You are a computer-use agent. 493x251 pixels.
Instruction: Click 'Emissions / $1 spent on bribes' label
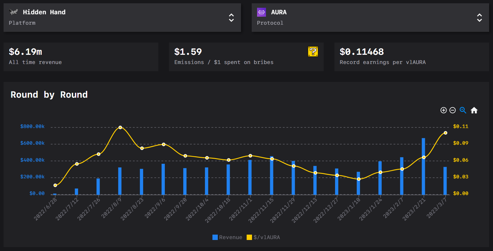coord(224,62)
